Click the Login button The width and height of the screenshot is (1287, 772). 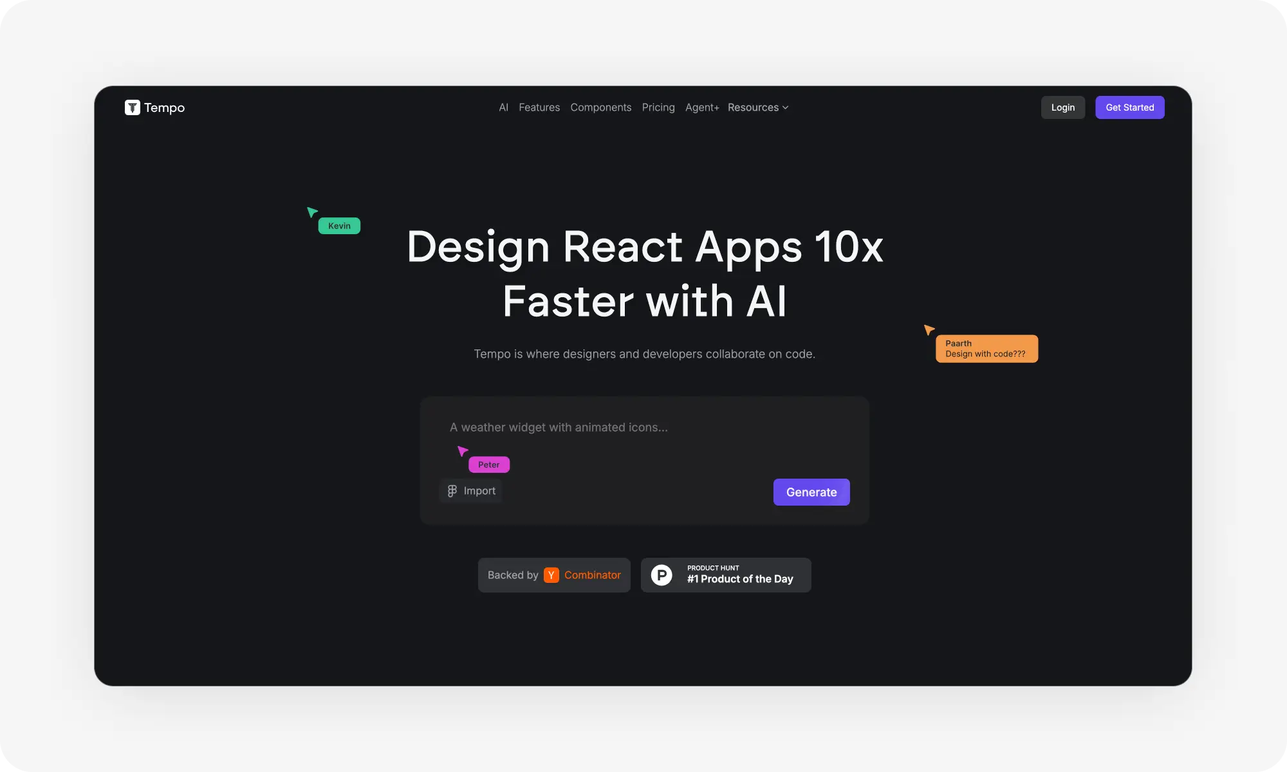click(1062, 107)
